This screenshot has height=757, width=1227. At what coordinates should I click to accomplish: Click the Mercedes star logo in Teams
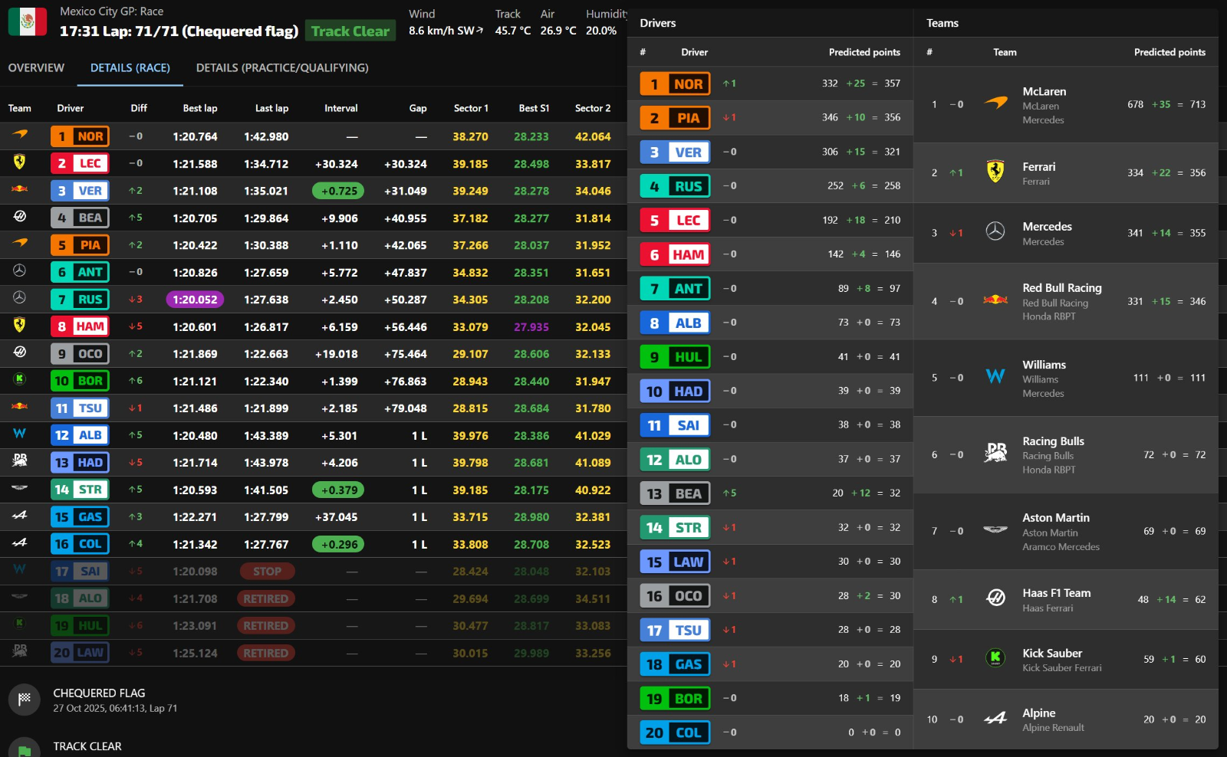(x=995, y=231)
